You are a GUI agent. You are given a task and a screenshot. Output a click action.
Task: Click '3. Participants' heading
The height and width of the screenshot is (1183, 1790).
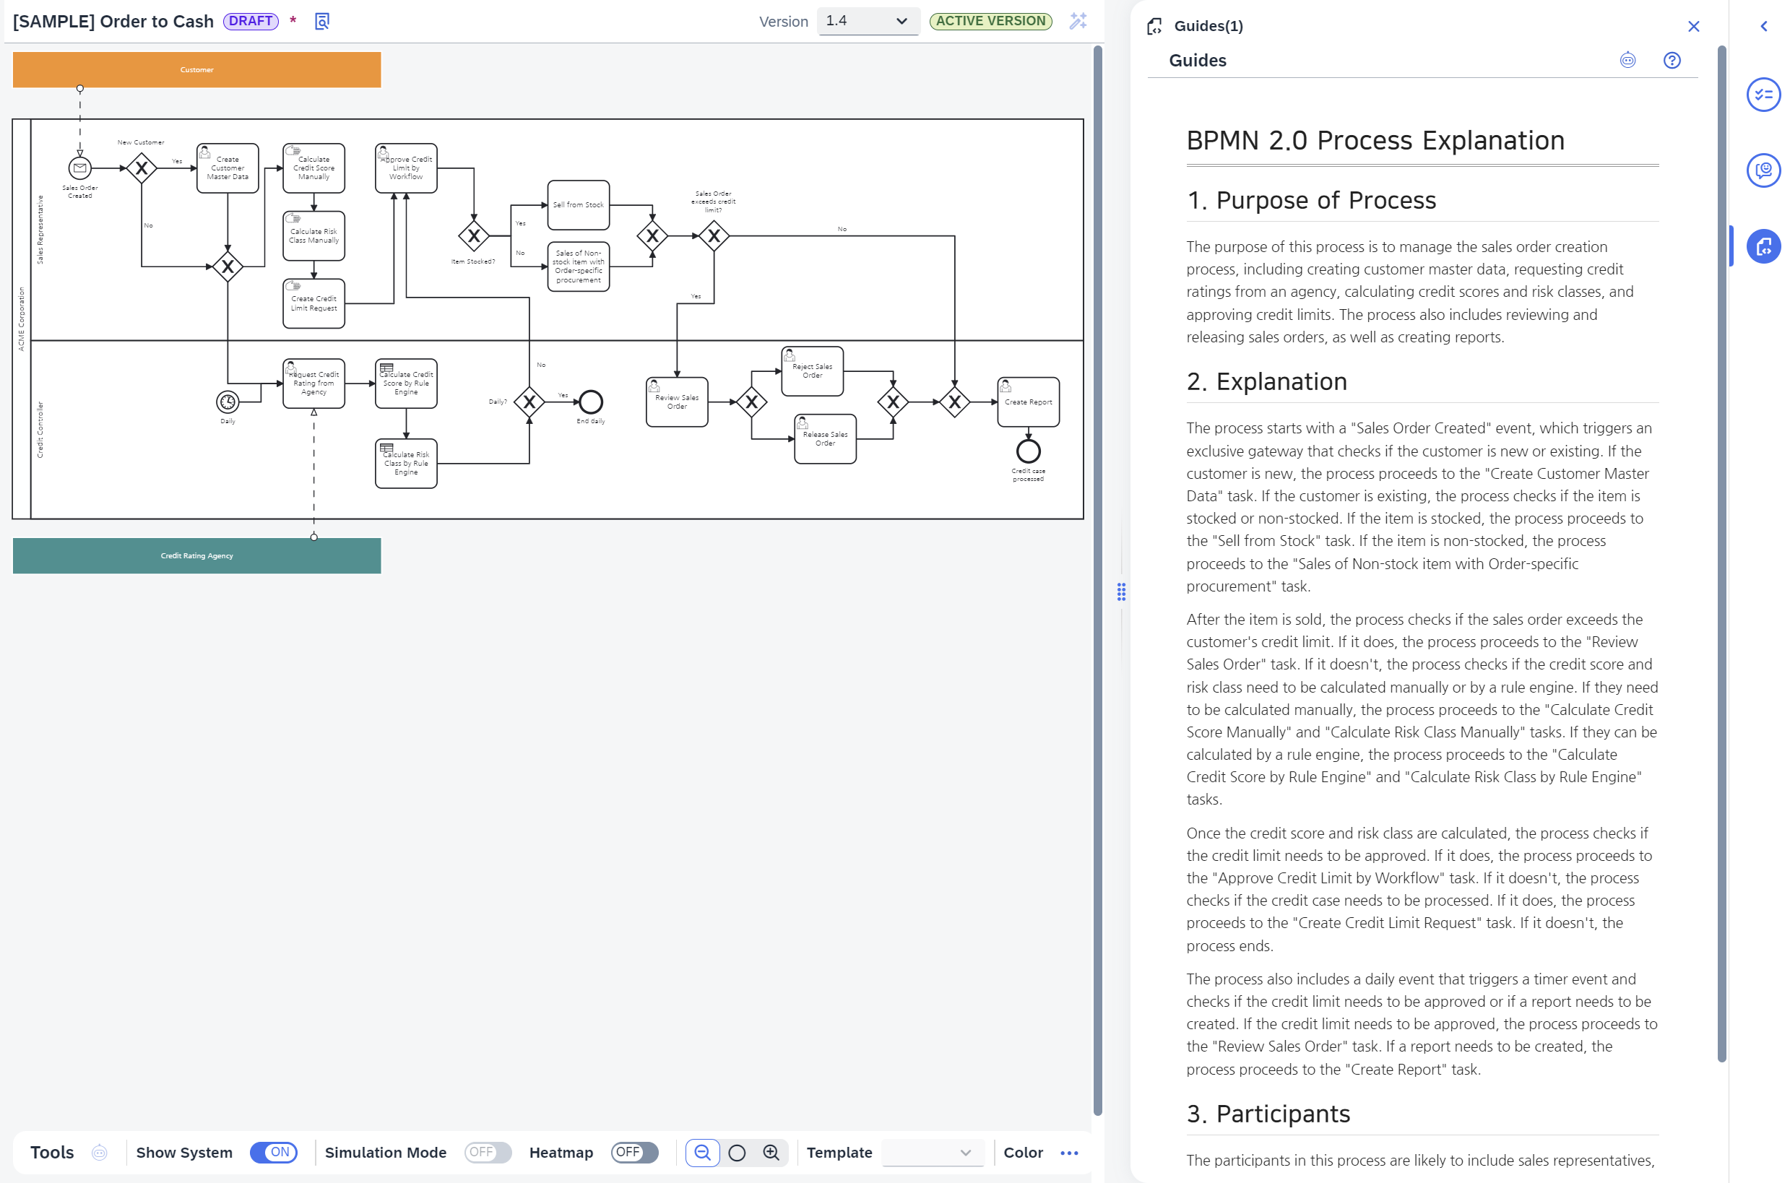pyautogui.click(x=1268, y=1114)
